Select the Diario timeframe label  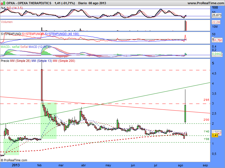tap(83, 3)
